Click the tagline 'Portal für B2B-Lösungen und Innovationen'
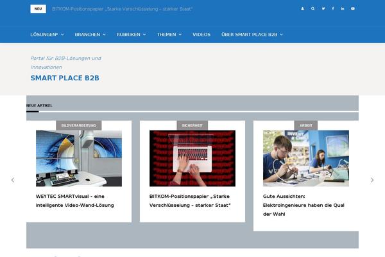The image size is (385, 257). click(66, 63)
